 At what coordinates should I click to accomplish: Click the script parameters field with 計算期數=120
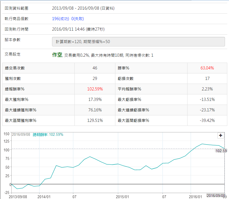(138, 42)
